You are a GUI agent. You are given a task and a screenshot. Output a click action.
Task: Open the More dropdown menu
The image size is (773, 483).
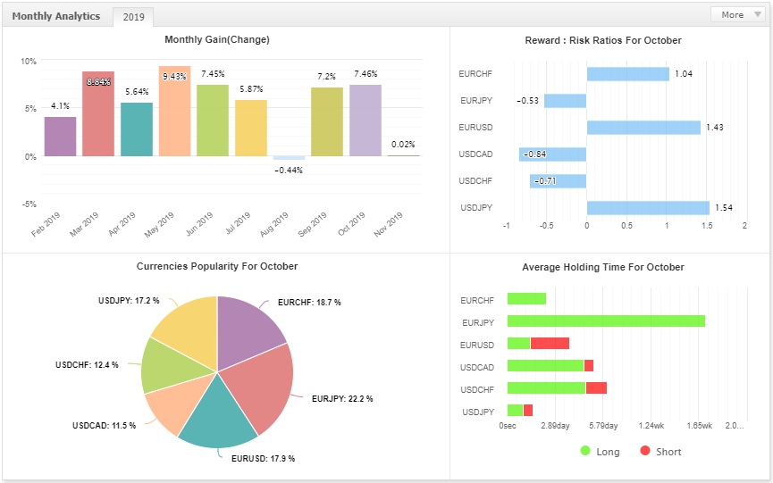tap(738, 15)
